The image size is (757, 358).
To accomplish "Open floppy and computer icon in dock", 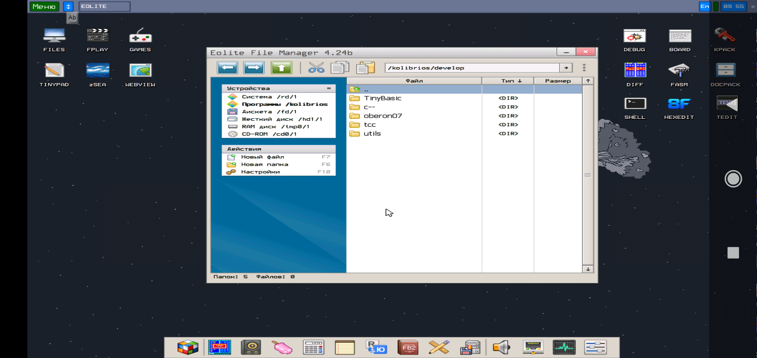I will (x=470, y=347).
